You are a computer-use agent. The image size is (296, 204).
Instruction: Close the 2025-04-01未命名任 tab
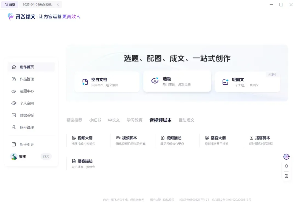[58, 5]
